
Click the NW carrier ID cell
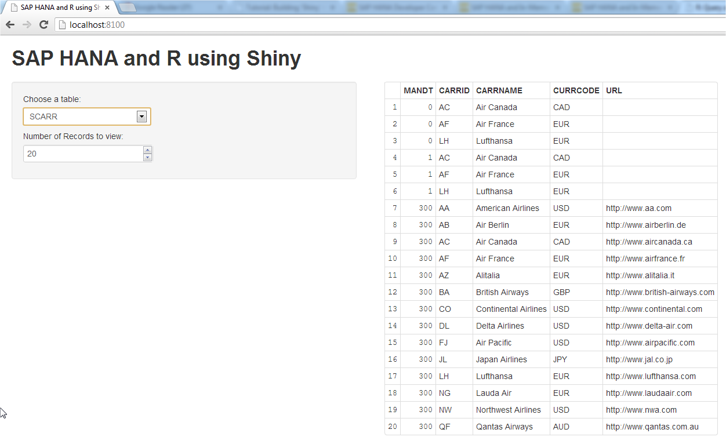coord(454,410)
